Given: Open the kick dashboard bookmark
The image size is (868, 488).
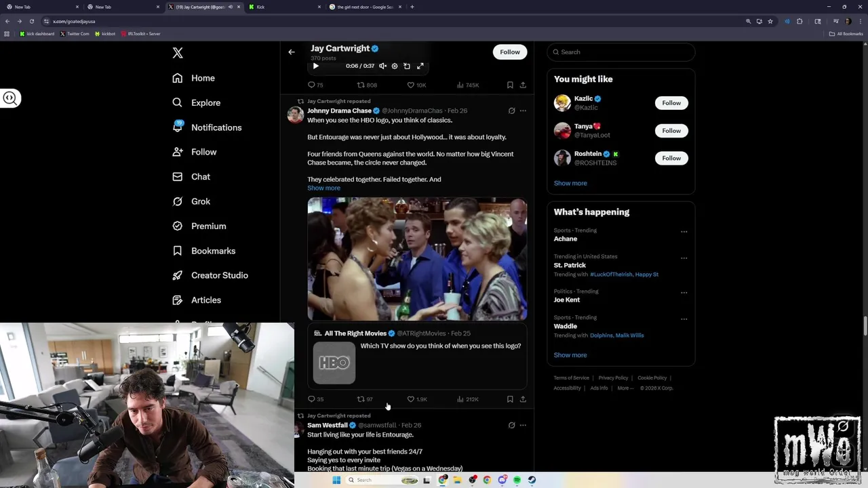Looking at the screenshot, I should coord(37,34).
